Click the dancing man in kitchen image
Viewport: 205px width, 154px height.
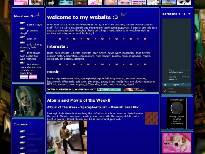(x=67, y=137)
